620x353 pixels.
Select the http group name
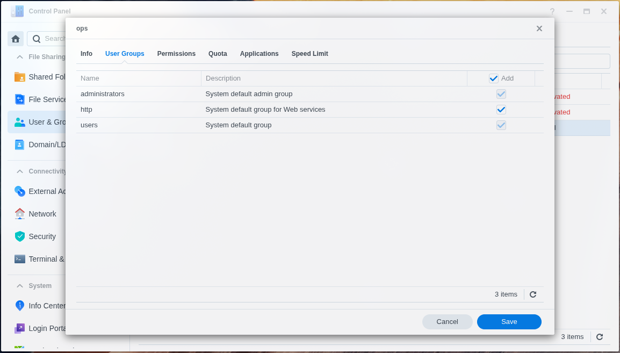(x=86, y=110)
